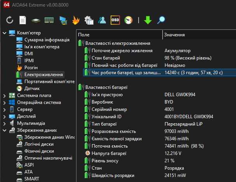Launch the System Stability Test flame icon

pos(76,20)
